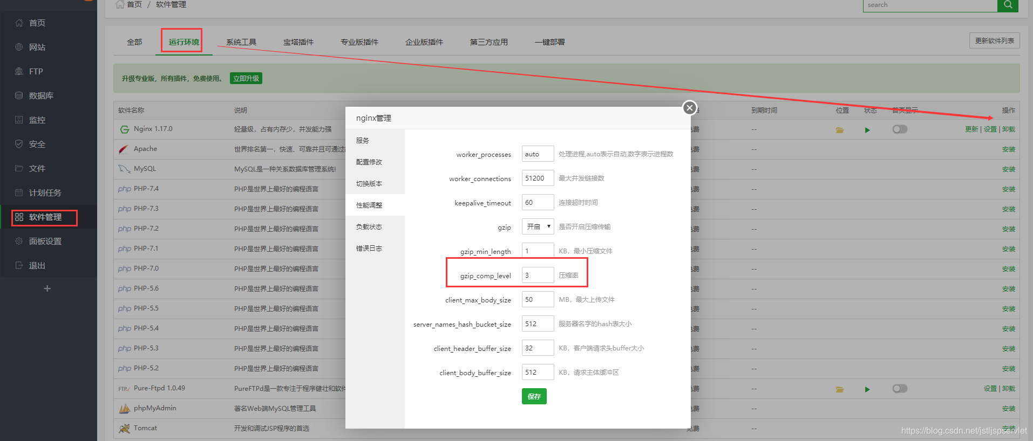Click 卸载 link in Pure-Ftpd row

[x=1009, y=389]
